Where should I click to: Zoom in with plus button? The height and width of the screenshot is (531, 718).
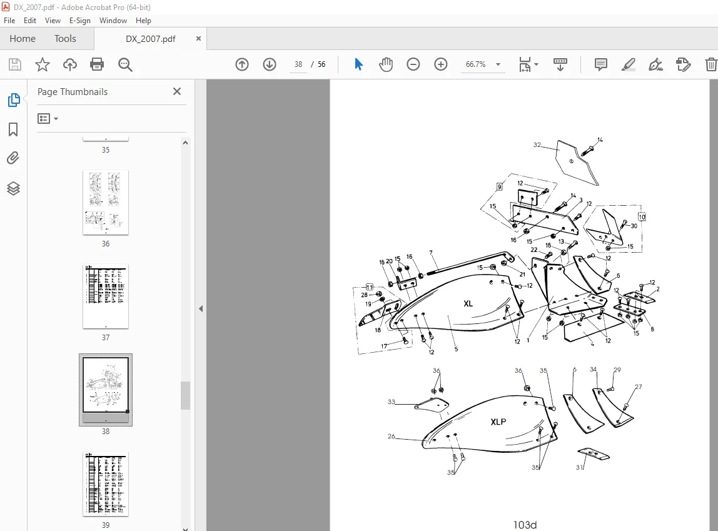(440, 64)
